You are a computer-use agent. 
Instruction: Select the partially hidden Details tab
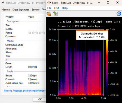(44, 9)
